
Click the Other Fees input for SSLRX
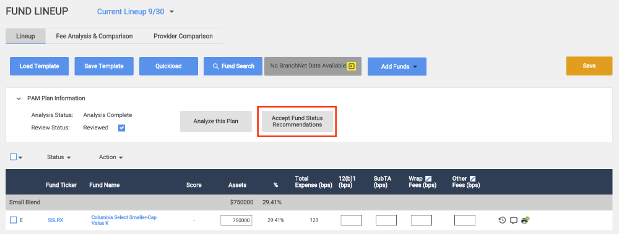(x=465, y=220)
